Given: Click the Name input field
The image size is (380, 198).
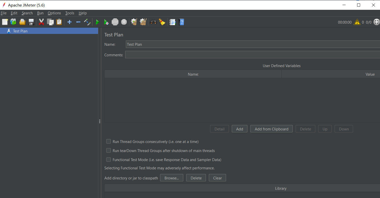Looking at the screenshot, I should tap(253, 44).
